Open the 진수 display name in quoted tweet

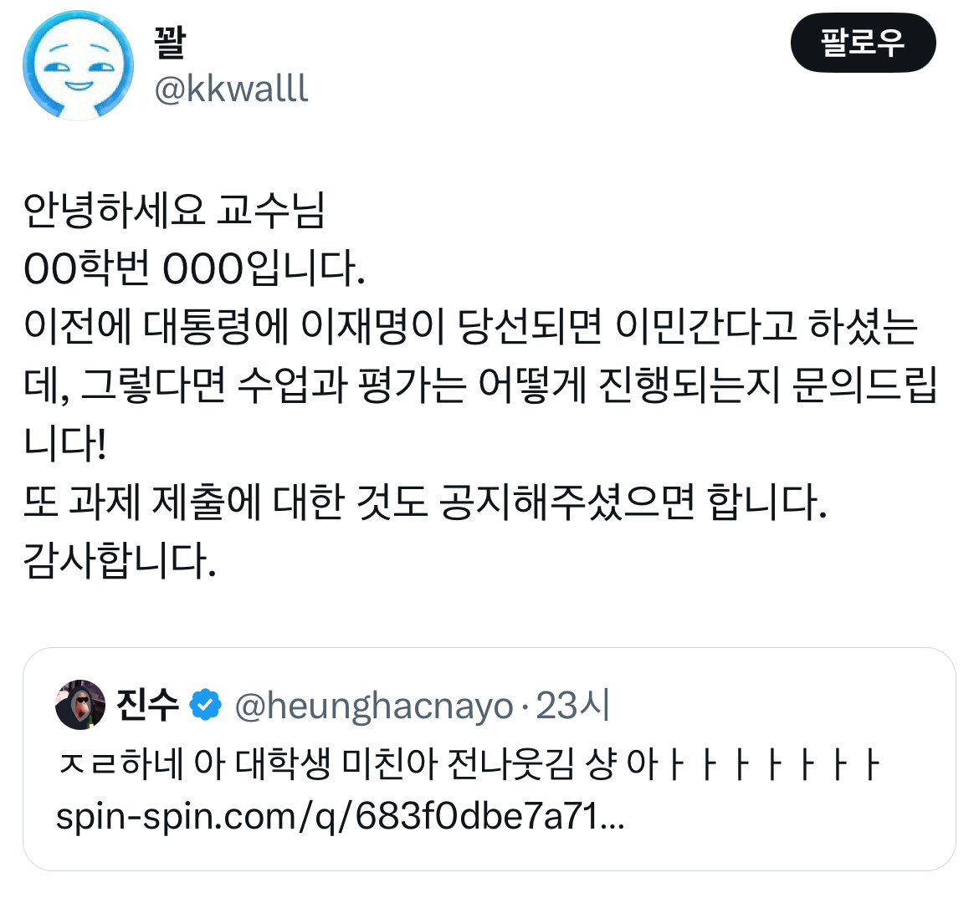pyautogui.click(x=148, y=705)
